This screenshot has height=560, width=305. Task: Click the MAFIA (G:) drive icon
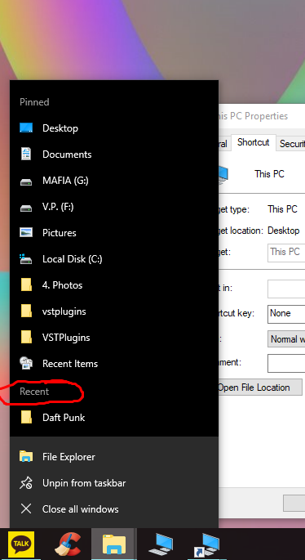click(x=26, y=181)
